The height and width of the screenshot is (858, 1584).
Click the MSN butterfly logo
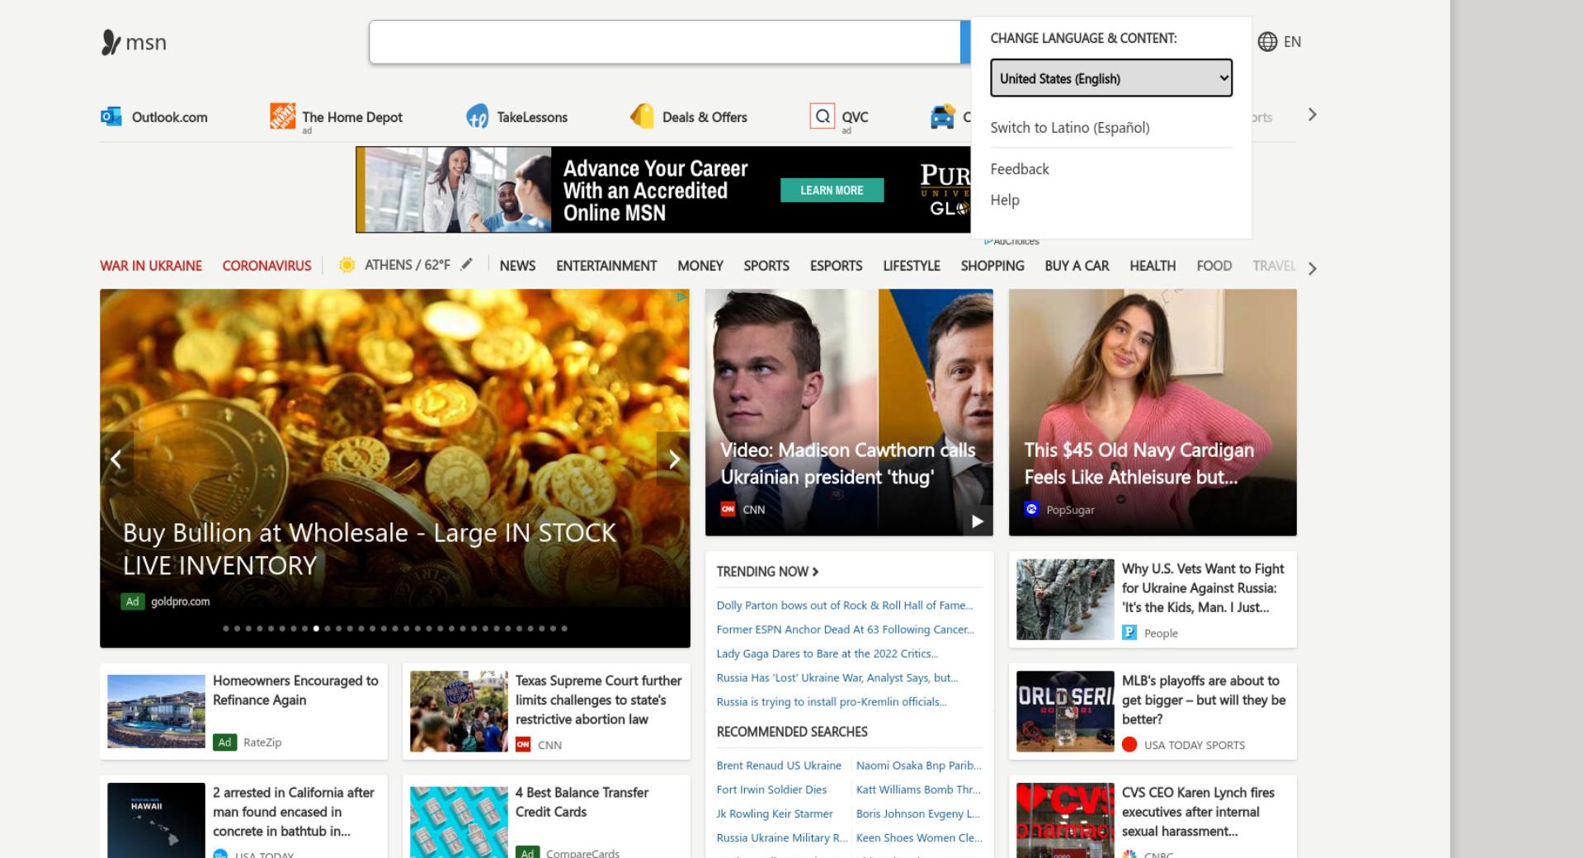coord(134,42)
